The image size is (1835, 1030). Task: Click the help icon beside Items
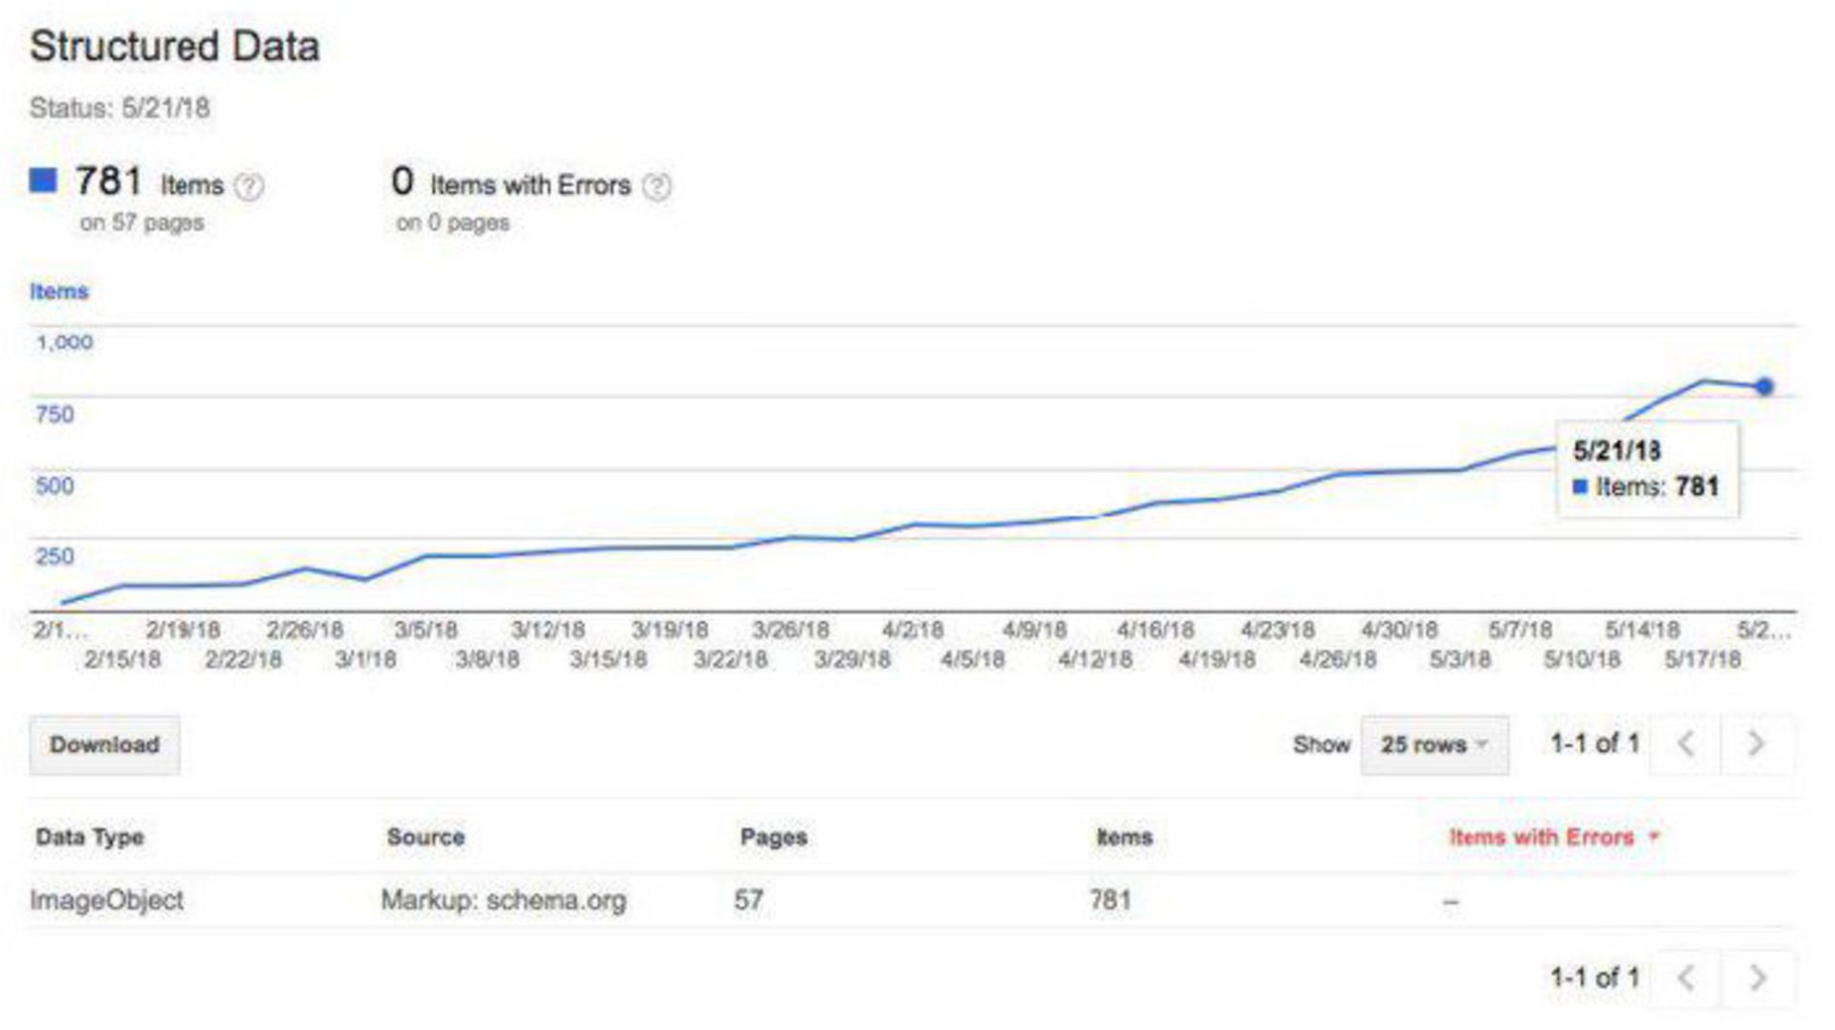pos(248,186)
